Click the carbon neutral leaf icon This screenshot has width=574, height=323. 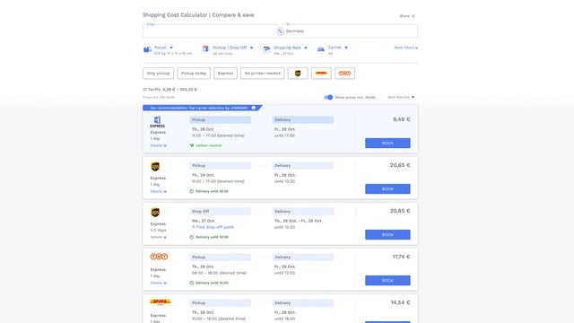coord(191,145)
